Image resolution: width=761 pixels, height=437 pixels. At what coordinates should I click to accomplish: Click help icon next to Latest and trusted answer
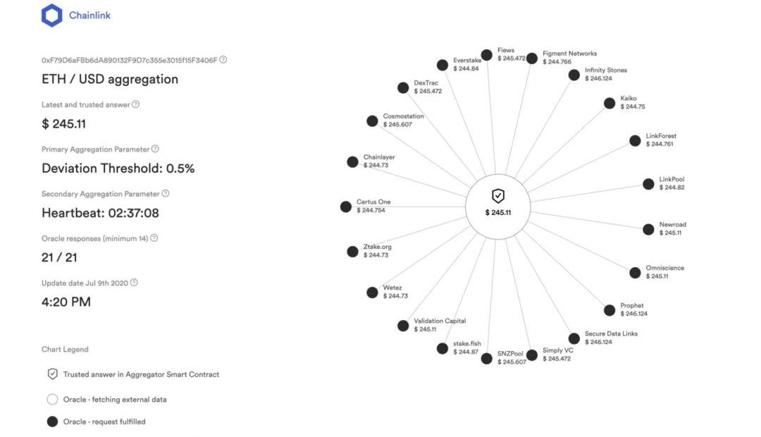[x=136, y=104]
